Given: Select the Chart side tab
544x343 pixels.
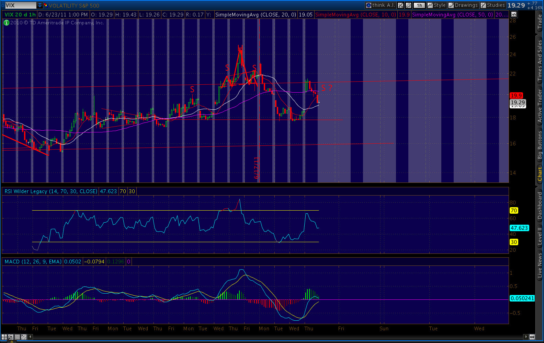Looking at the screenshot, I should 540,174.
